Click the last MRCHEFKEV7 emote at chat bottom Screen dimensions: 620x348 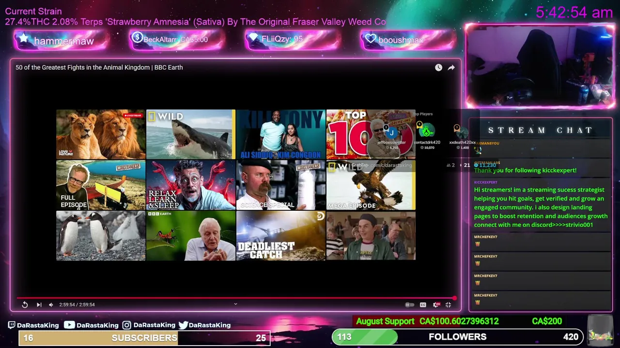coord(477,303)
